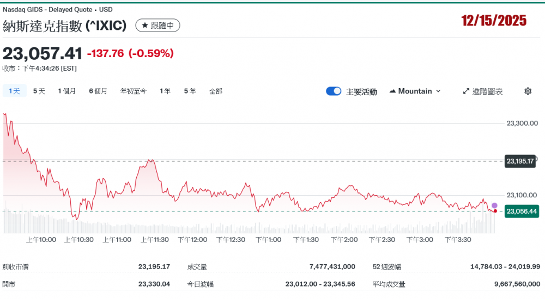Click the green 23,056.44 price label
The image size is (545, 299).
[x=521, y=211]
